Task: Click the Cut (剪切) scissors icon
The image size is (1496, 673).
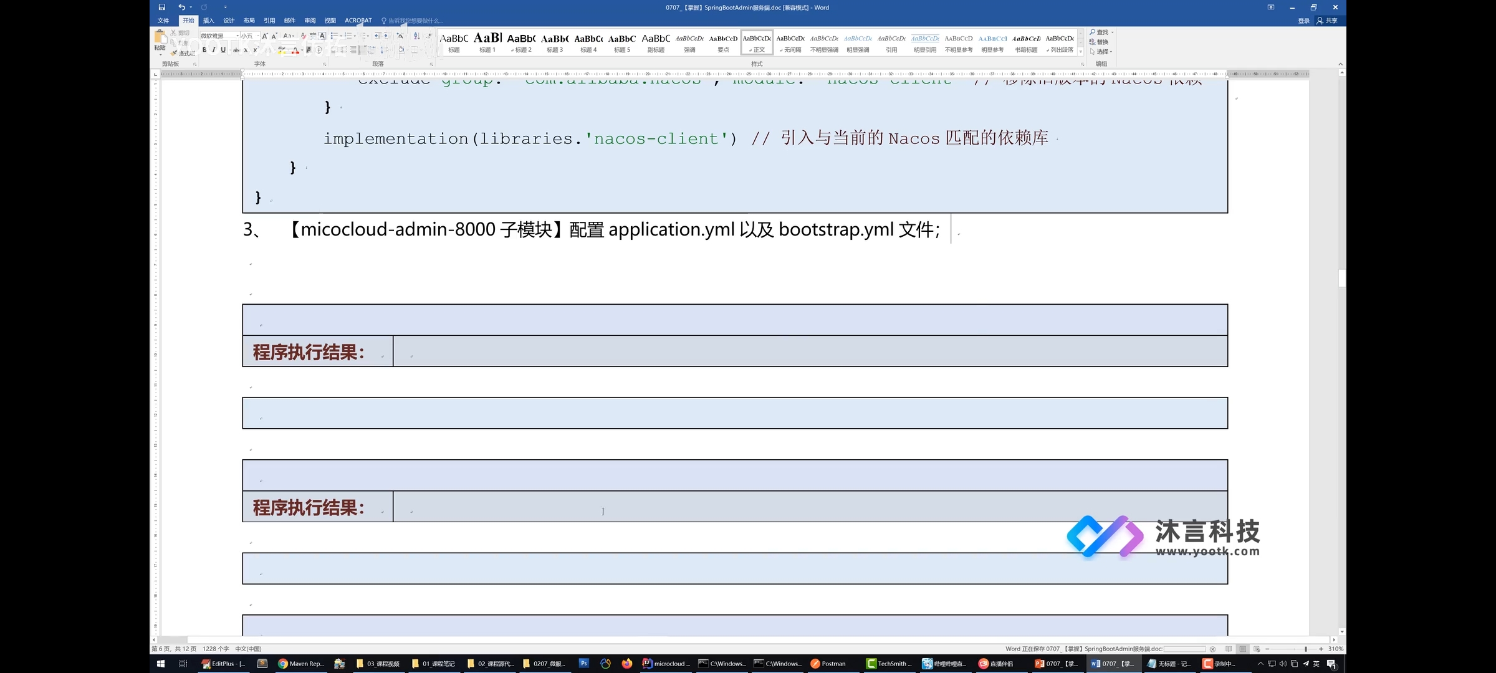Action: tap(173, 33)
